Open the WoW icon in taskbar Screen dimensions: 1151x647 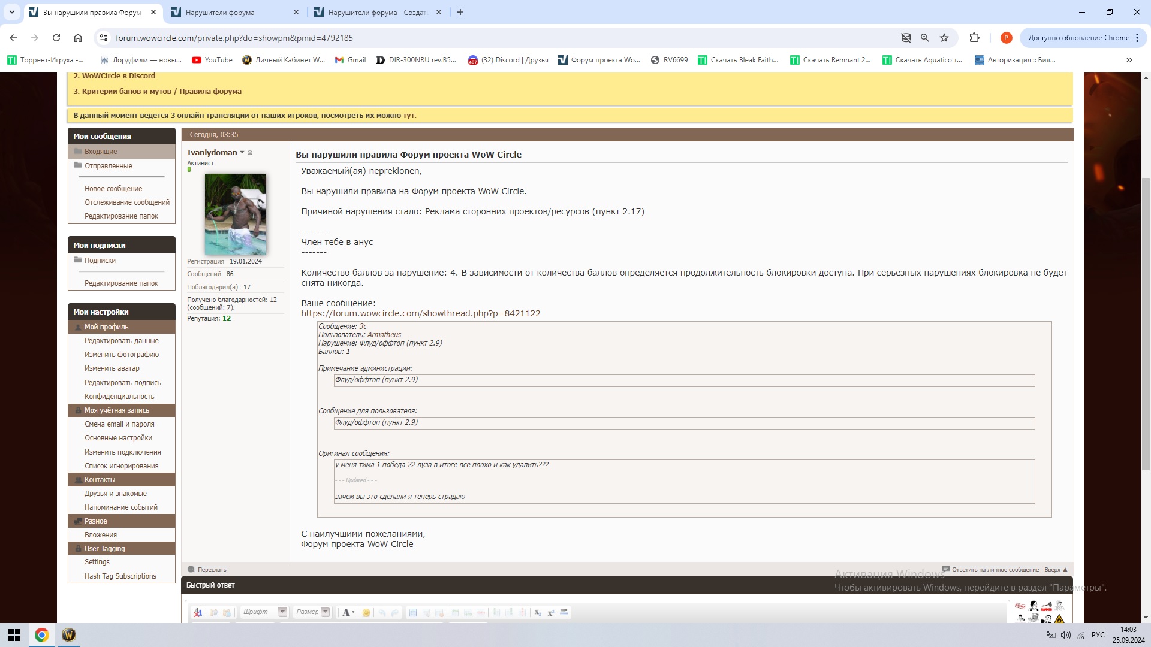pyautogui.click(x=68, y=635)
